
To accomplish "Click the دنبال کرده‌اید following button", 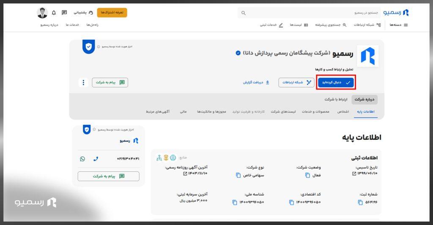I will (x=336, y=82).
